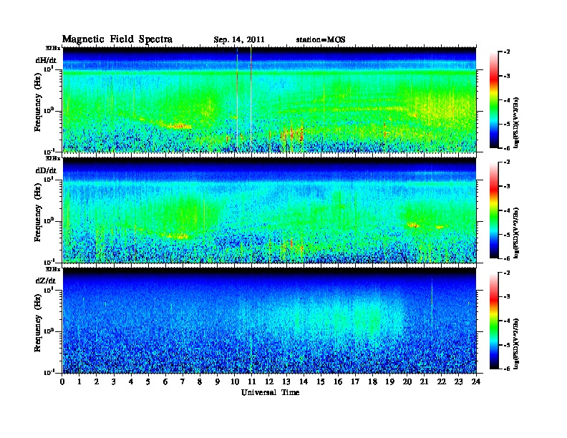The image size is (567, 438).
Task: Click the dZ/dt colorbar PSD unit label
Action: point(516,344)
